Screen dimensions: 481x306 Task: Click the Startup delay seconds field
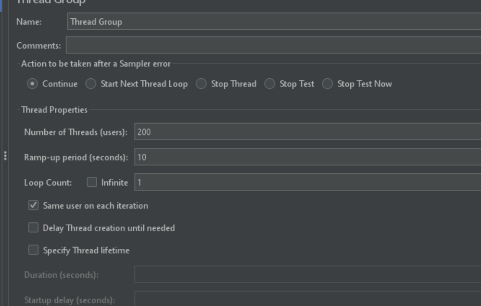click(x=308, y=299)
